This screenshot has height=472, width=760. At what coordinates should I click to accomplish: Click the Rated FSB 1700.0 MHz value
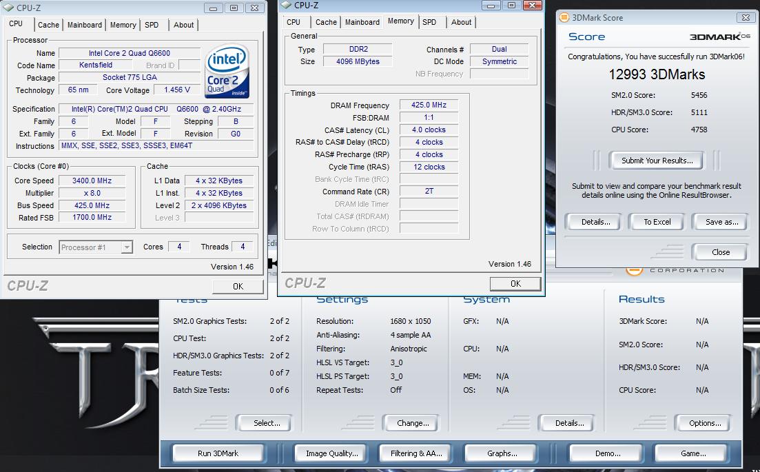pyautogui.click(x=92, y=217)
